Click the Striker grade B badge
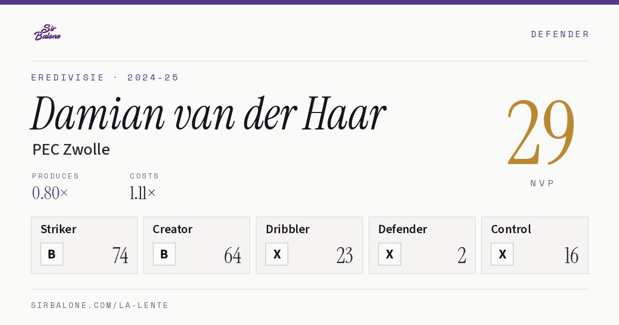The height and width of the screenshot is (325, 619). coord(52,254)
